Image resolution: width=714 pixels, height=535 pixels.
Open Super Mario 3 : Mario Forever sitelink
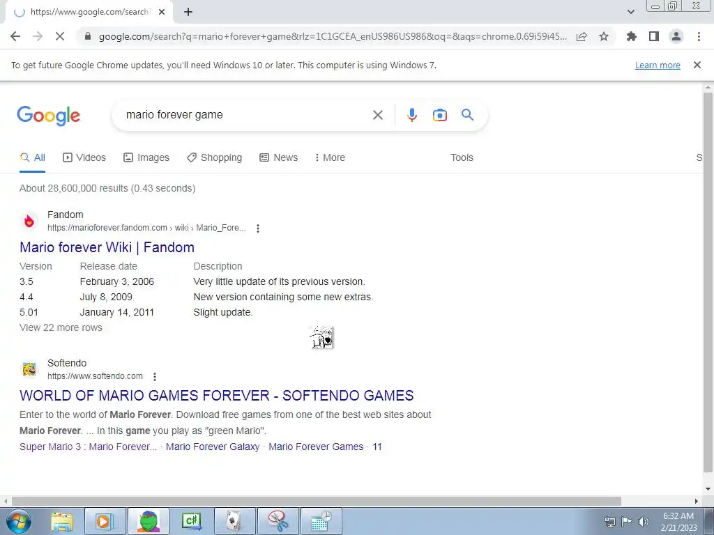pos(88,447)
